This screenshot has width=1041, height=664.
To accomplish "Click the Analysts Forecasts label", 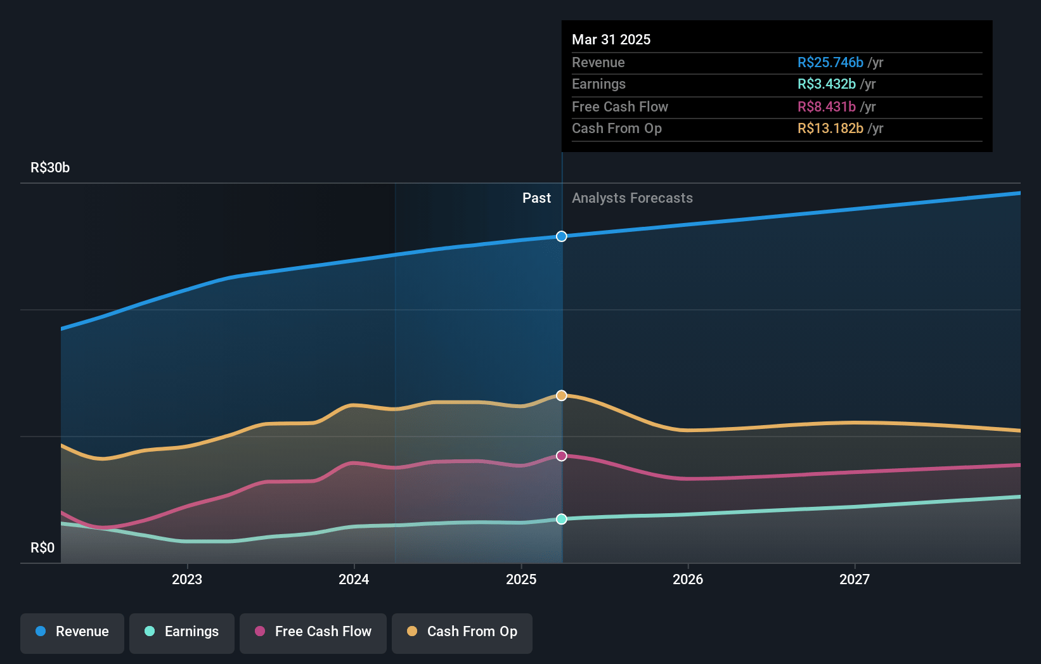I will (632, 198).
